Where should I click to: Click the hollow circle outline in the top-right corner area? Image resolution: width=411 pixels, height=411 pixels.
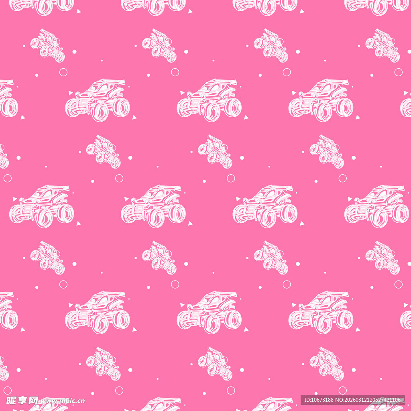tap(398, 72)
